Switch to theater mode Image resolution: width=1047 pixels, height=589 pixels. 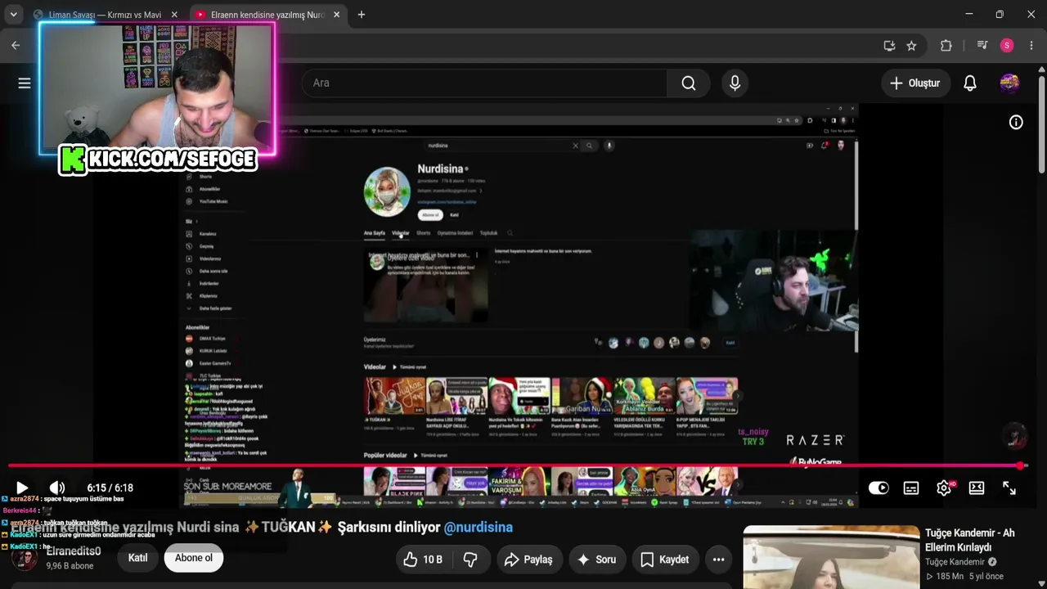(x=977, y=488)
